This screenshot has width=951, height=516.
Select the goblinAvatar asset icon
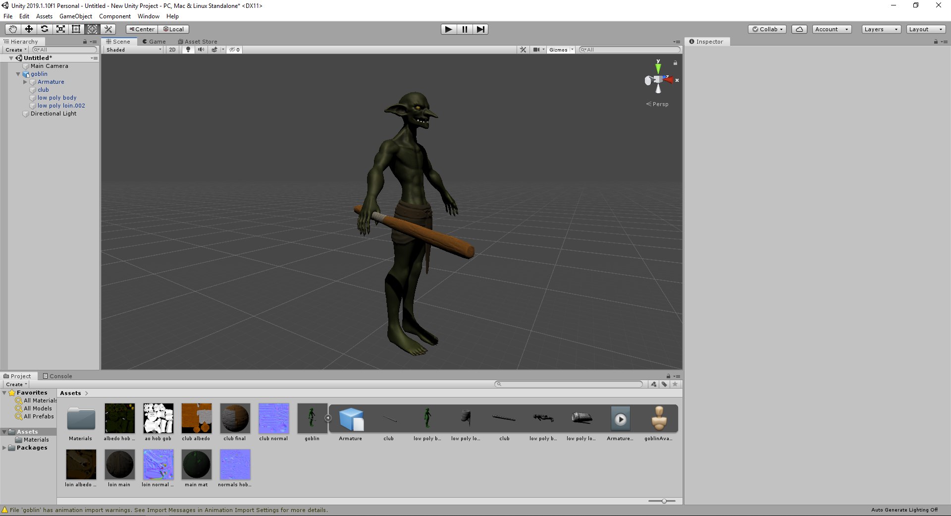659,418
